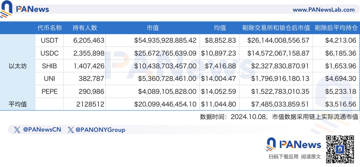Select the SHIB token cell
360x167 pixels.
(50, 66)
